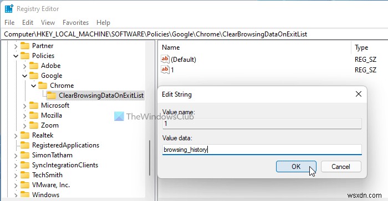This screenshot has width=388, height=201.
Task: Expand the Realtek key
Action: (16, 136)
